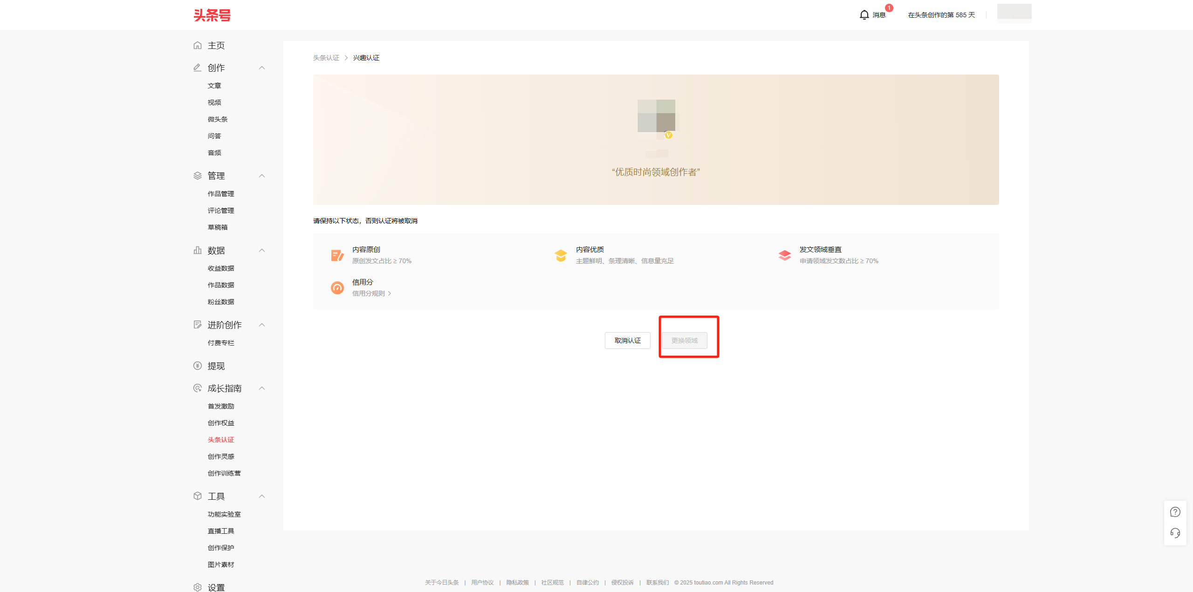Open 功能实验室 in the sidebar
Viewport: 1193px width, 592px height.
click(224, 514)
